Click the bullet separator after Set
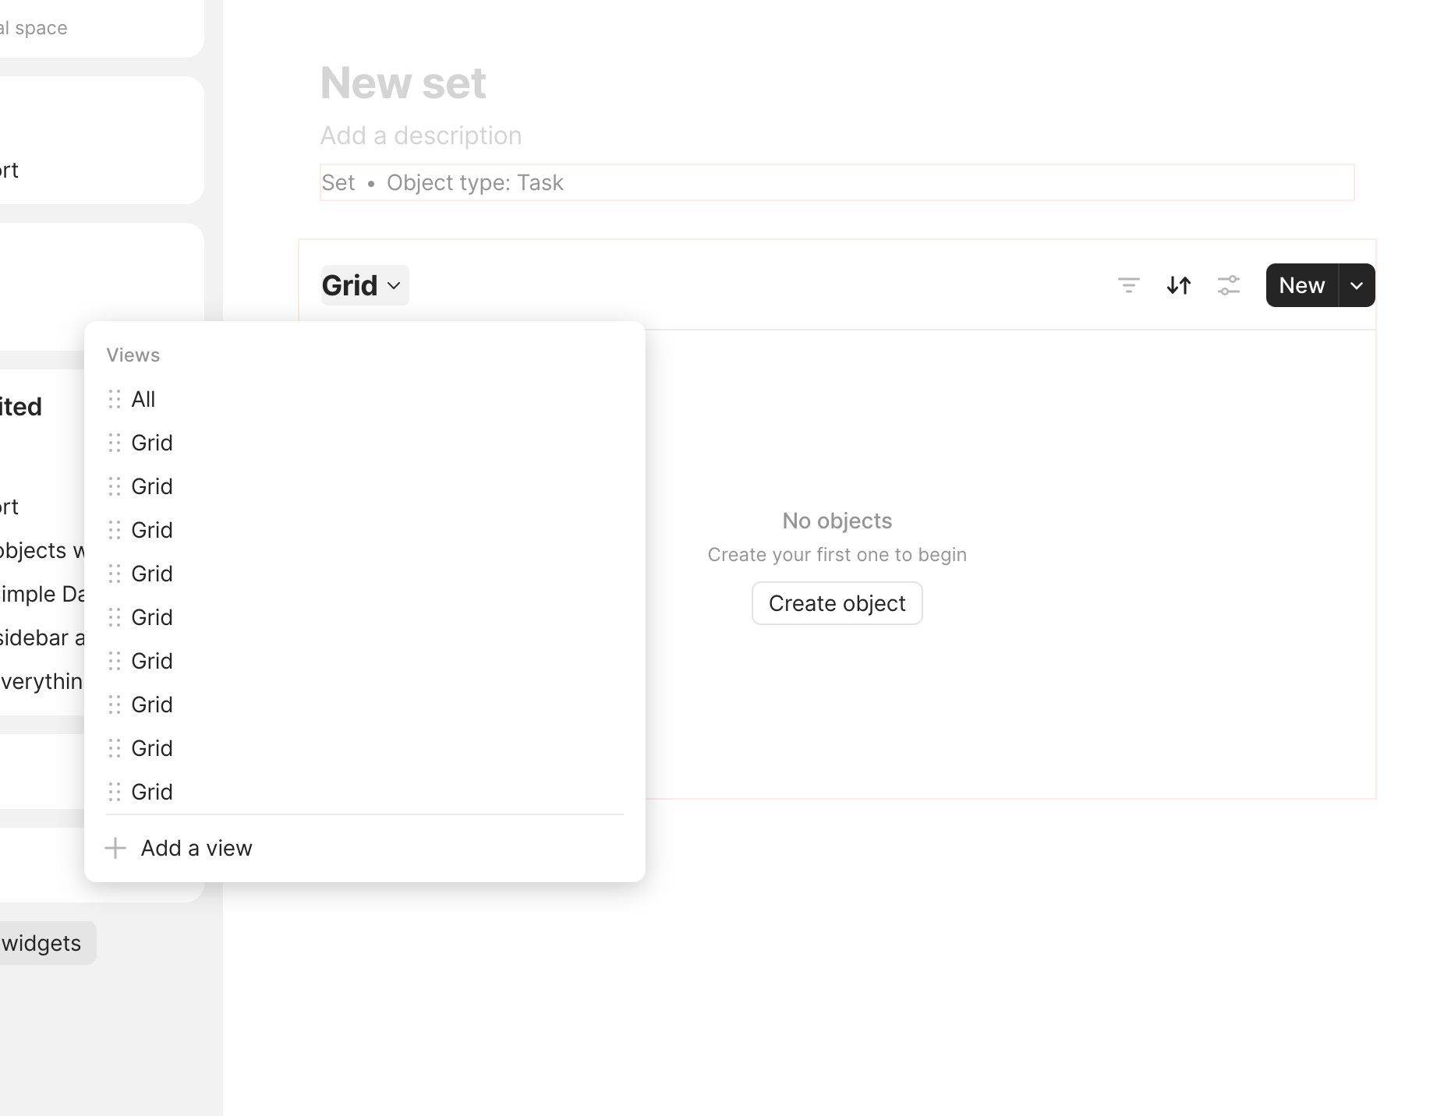The image size is (1444, 1116). click(371, 183)
